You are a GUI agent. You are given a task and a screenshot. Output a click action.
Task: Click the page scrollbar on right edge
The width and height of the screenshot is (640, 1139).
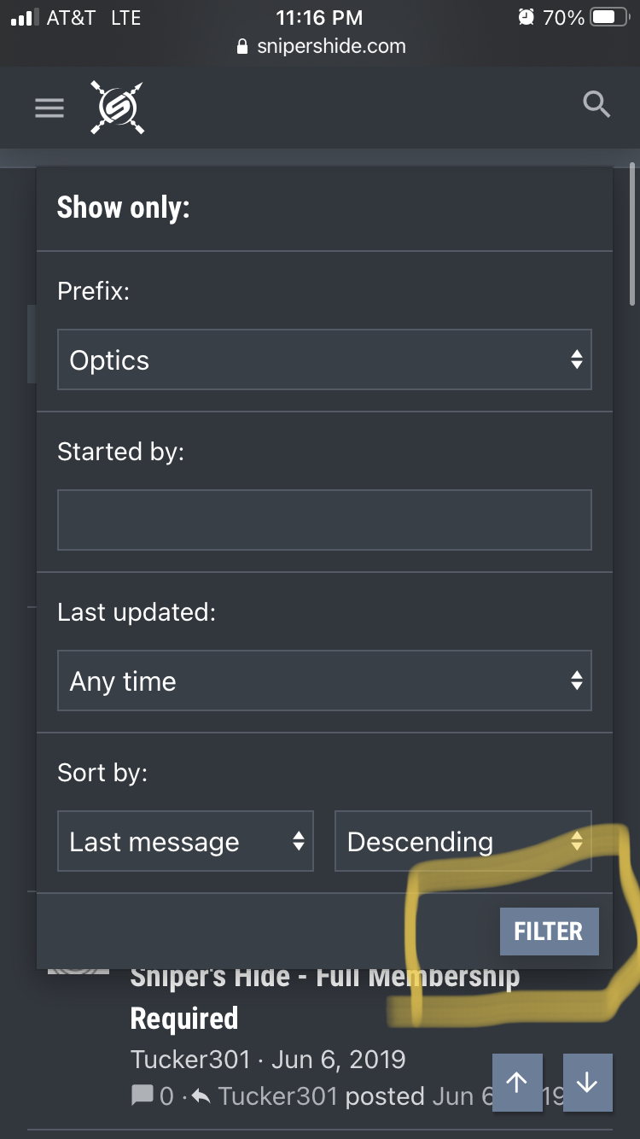click(632, 235)
